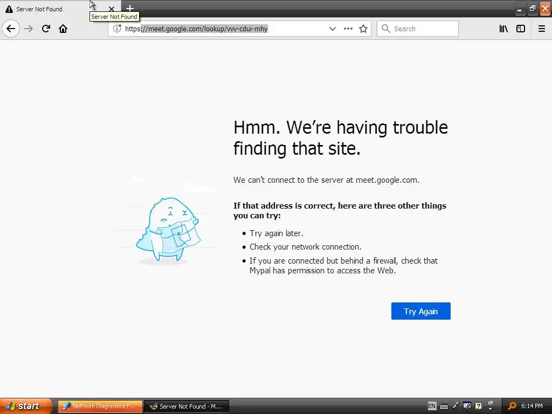Go to the home page
Screen dimensions: 552x414
[x=63, y=29]
